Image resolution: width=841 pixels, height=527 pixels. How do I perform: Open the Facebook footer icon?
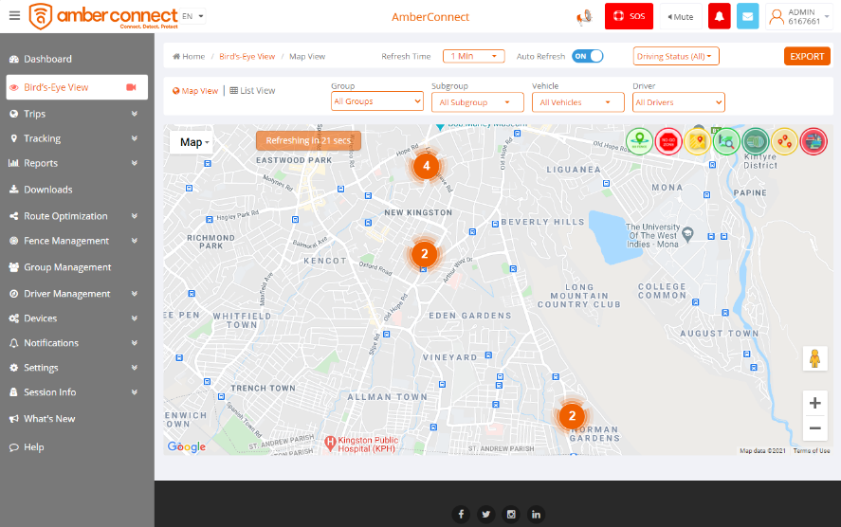tap(461, 514)
